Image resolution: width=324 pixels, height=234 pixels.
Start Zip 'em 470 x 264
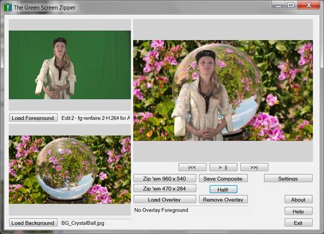pyautogui.click(x=165, y=188)
